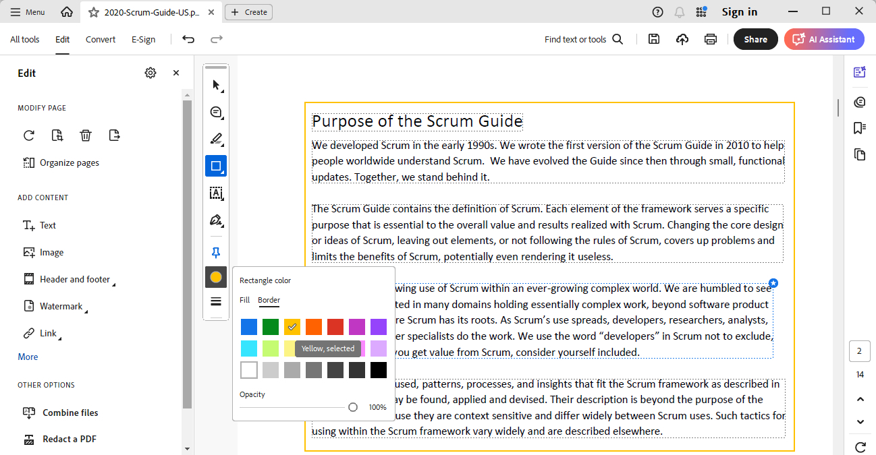Screen dimensions: 876x455
Task: Click the Share button
Action: tap(755, 39)
